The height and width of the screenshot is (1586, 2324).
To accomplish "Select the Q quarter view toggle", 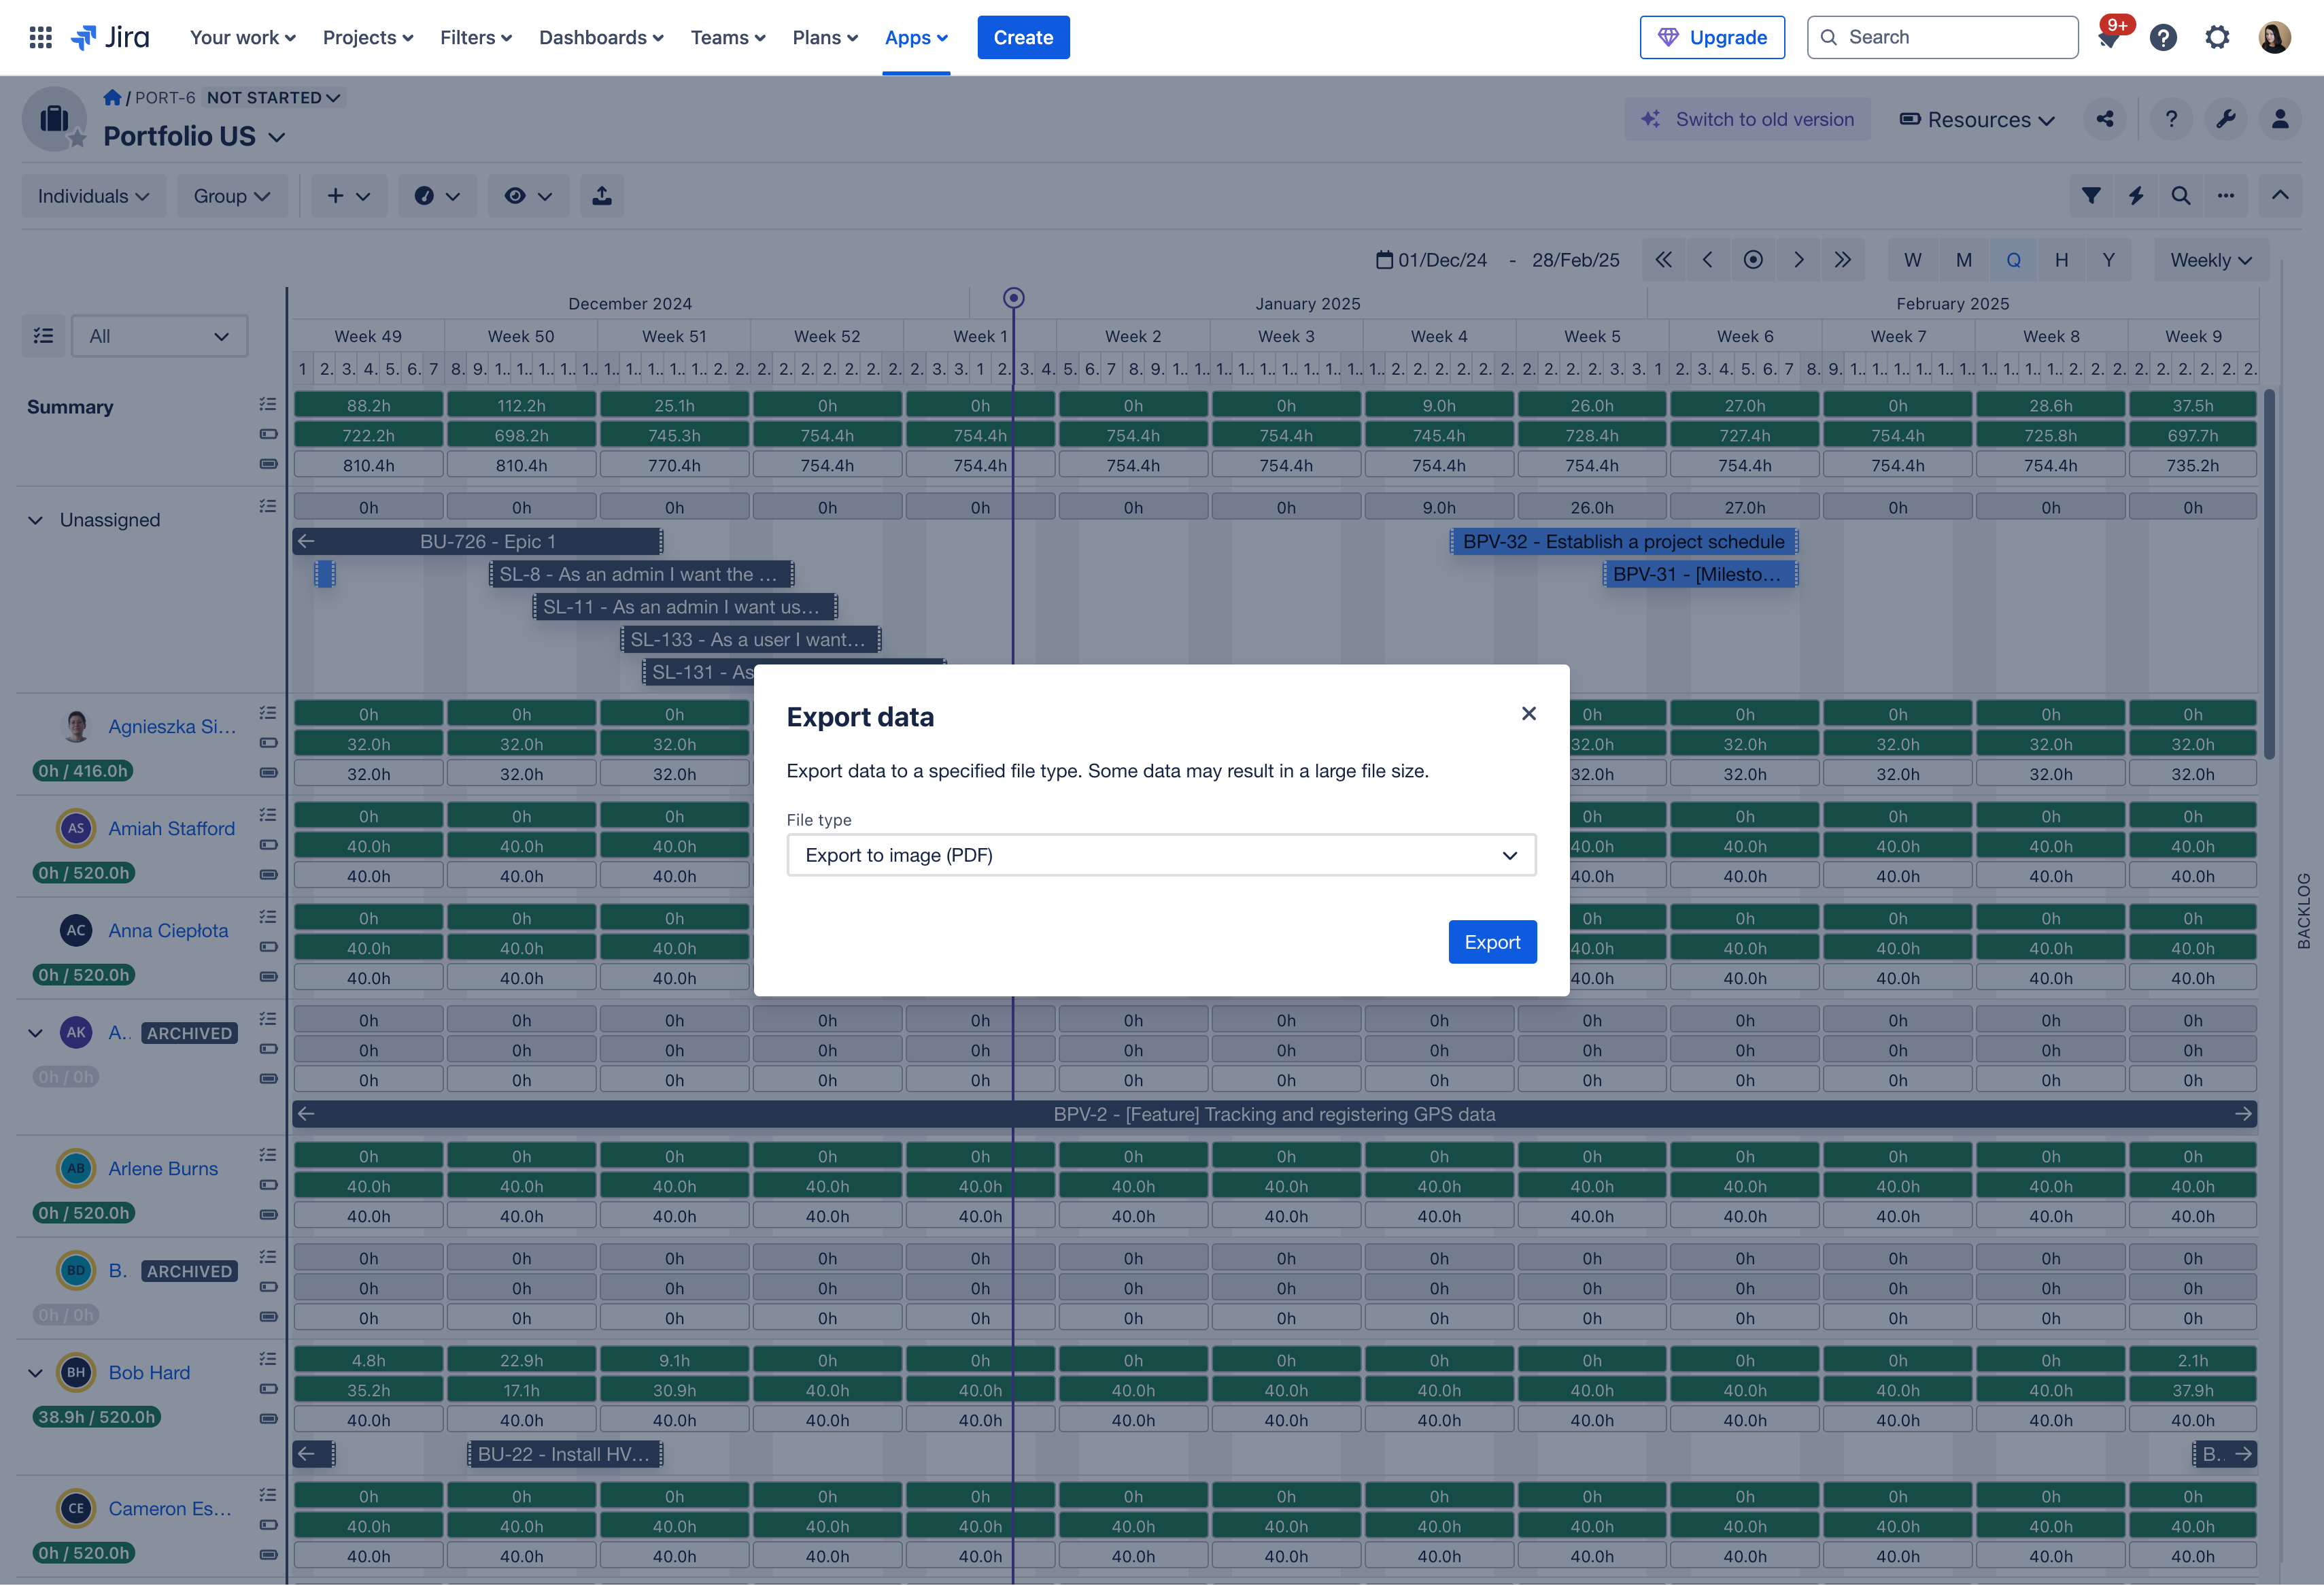I will (2013, 259).
